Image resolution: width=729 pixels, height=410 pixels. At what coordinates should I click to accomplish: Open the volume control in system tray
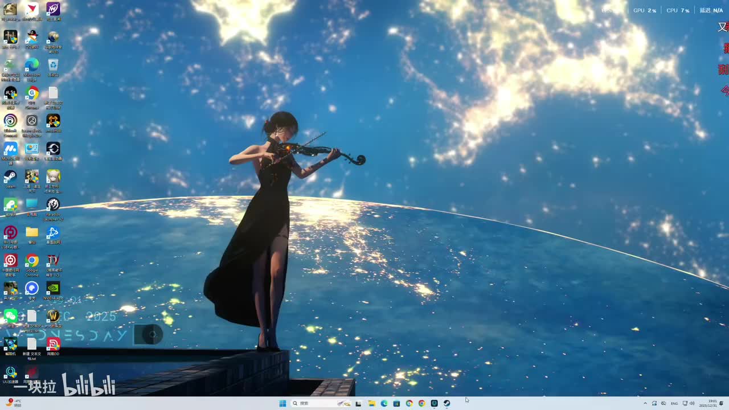pos(692,403)
